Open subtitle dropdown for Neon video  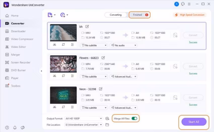94,108
